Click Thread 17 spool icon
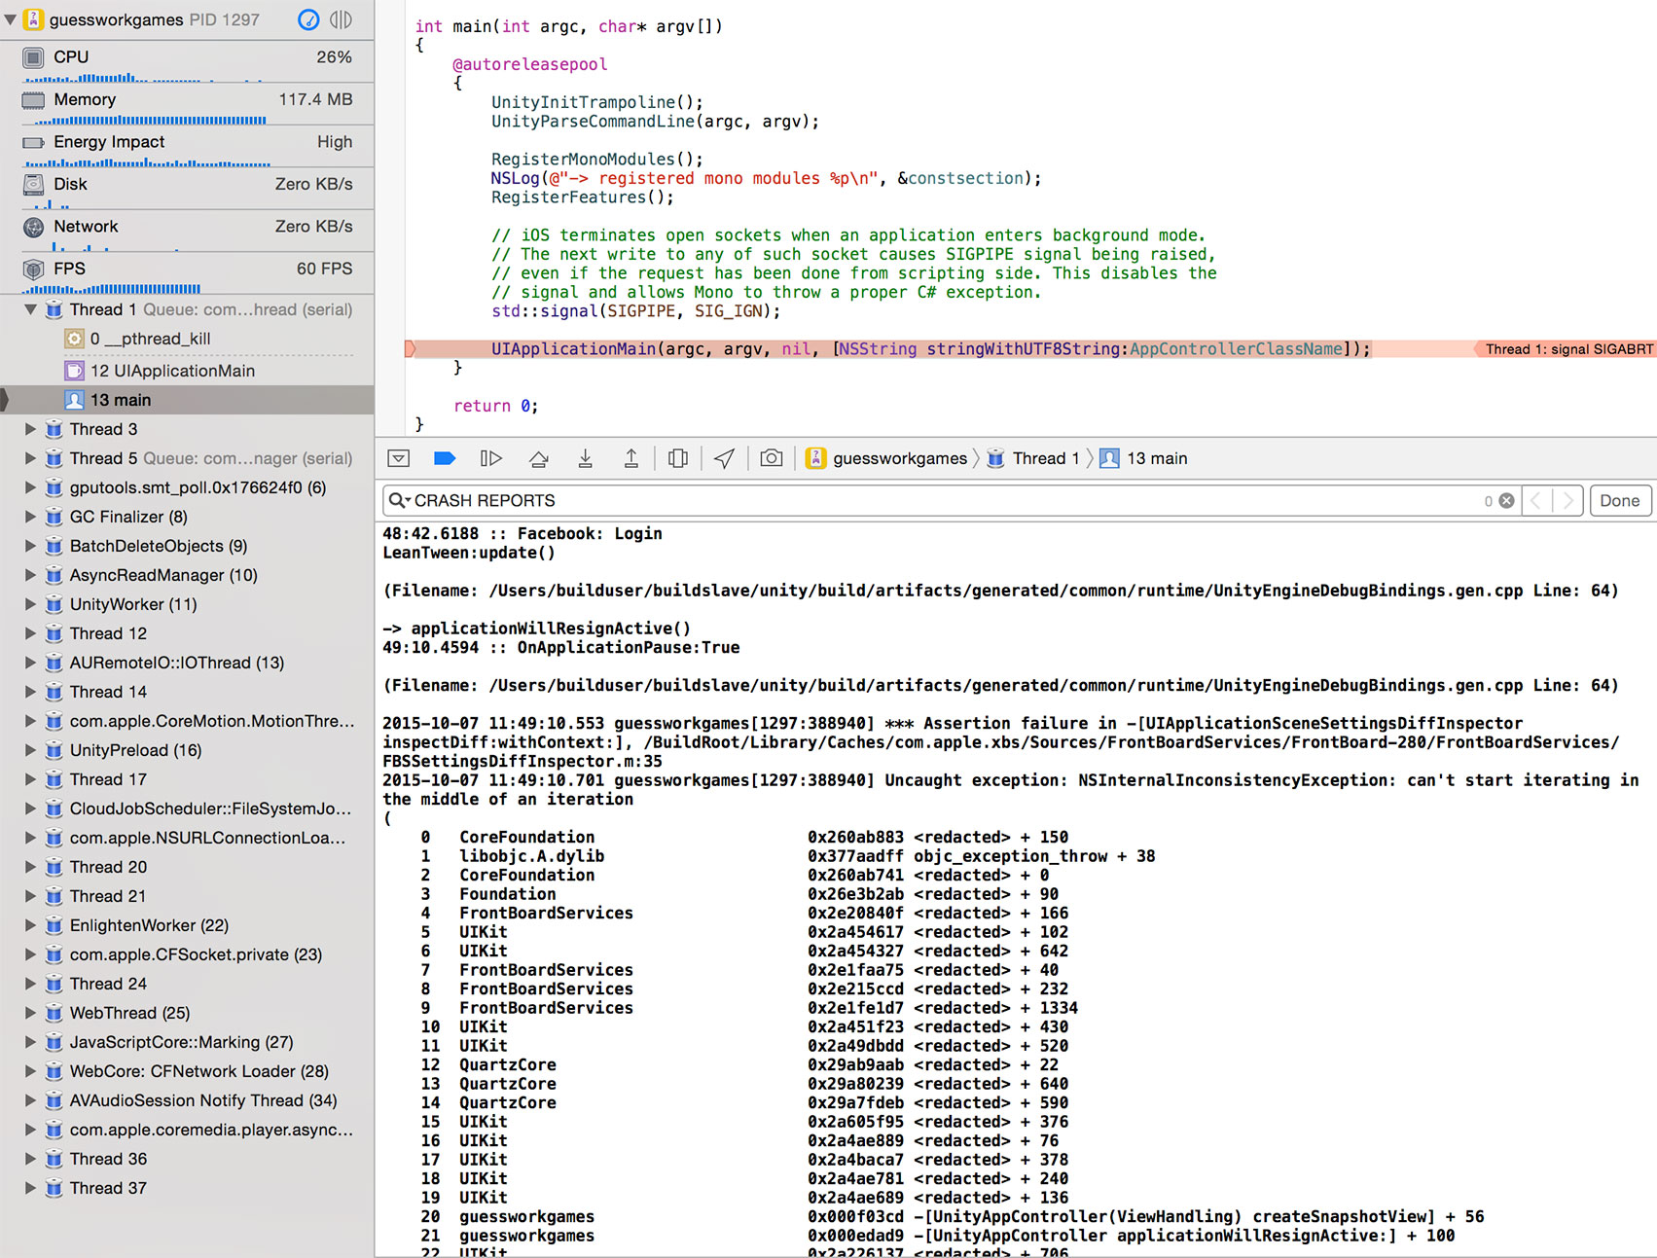Screen dimensions: 1657x1258 click(54, 779)
